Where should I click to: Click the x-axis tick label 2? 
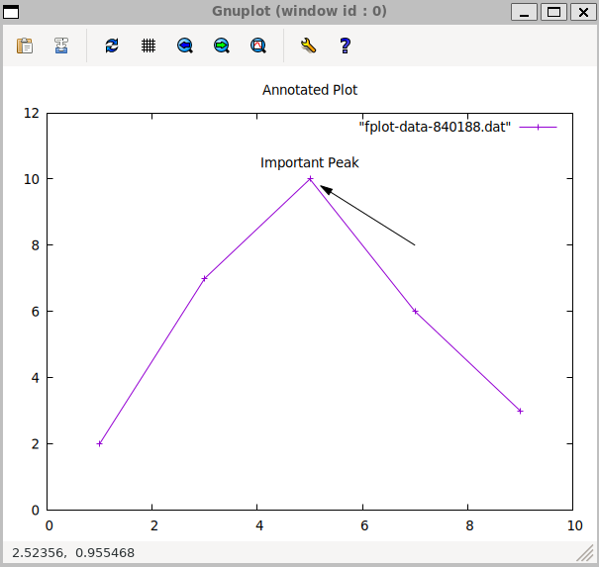153,525
